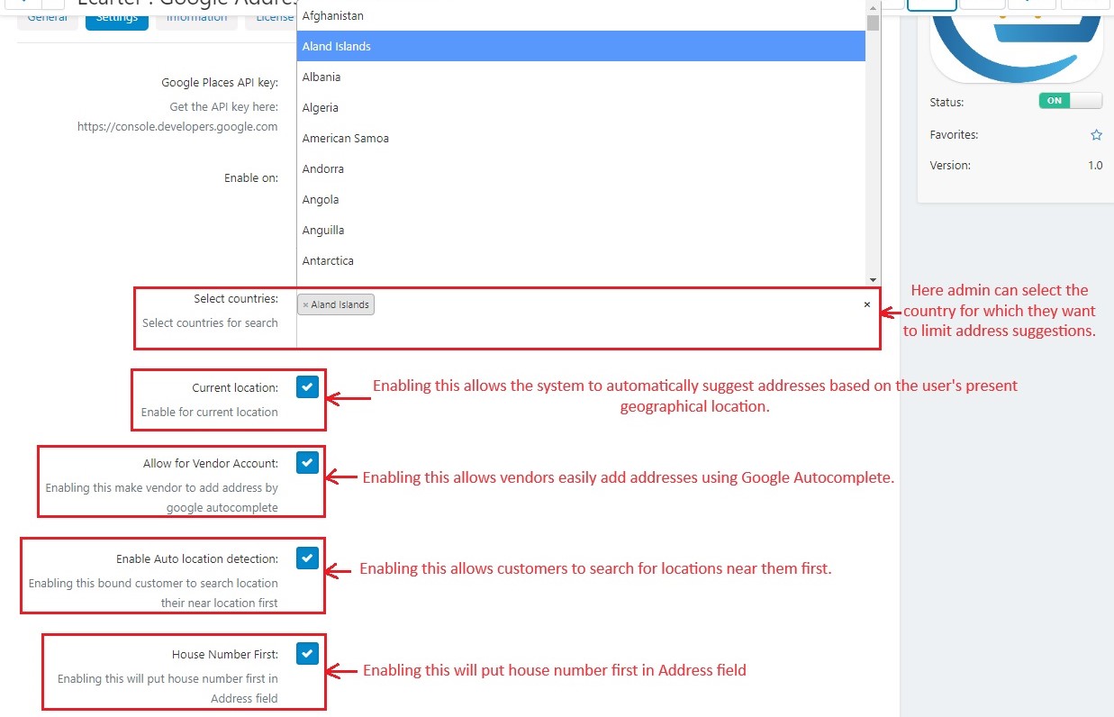The height and width of the screenshot is (717, 1114).
Task: Toggle the House Number First checkbox
Action: (x=307, y=654)
